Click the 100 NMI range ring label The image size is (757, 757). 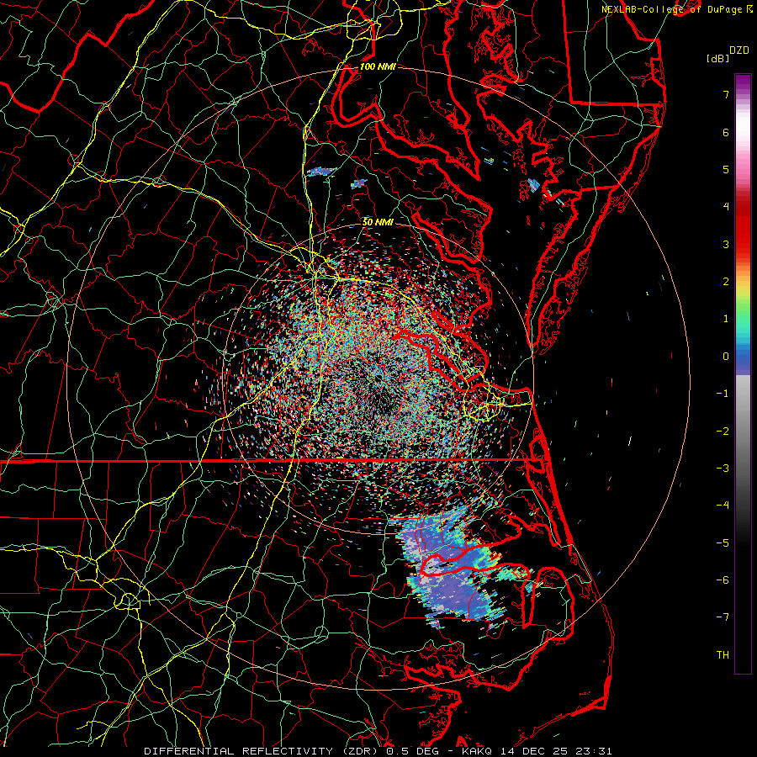click(x=378, y=66)
